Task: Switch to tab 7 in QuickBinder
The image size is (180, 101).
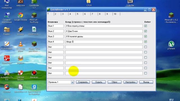Action: (x=94, y=14)
